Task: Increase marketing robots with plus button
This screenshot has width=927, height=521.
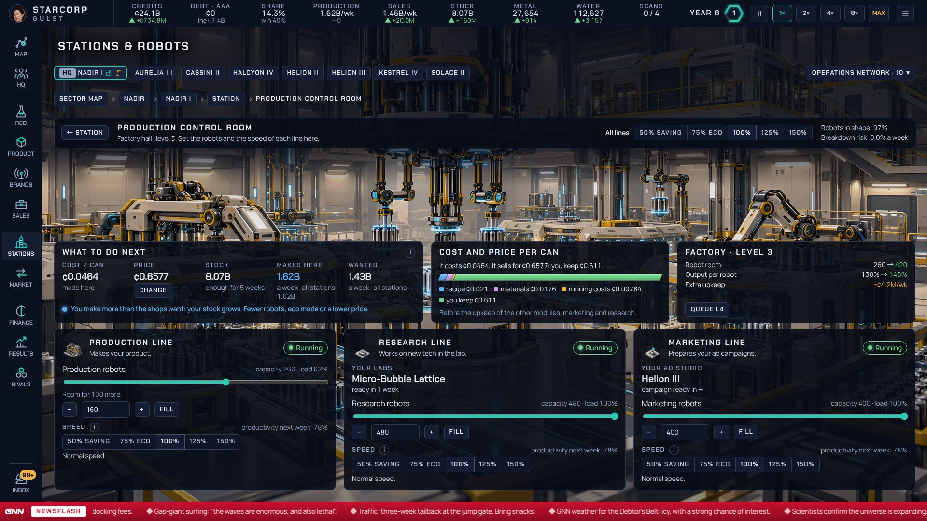Action: pos(721,432)
